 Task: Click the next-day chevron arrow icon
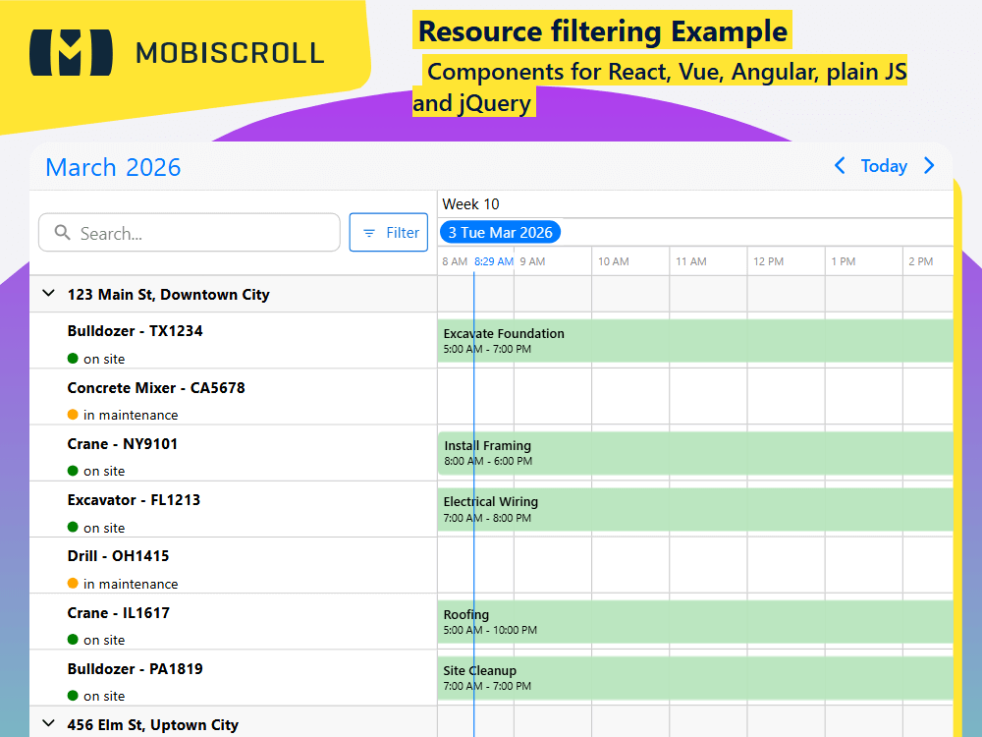929,166
